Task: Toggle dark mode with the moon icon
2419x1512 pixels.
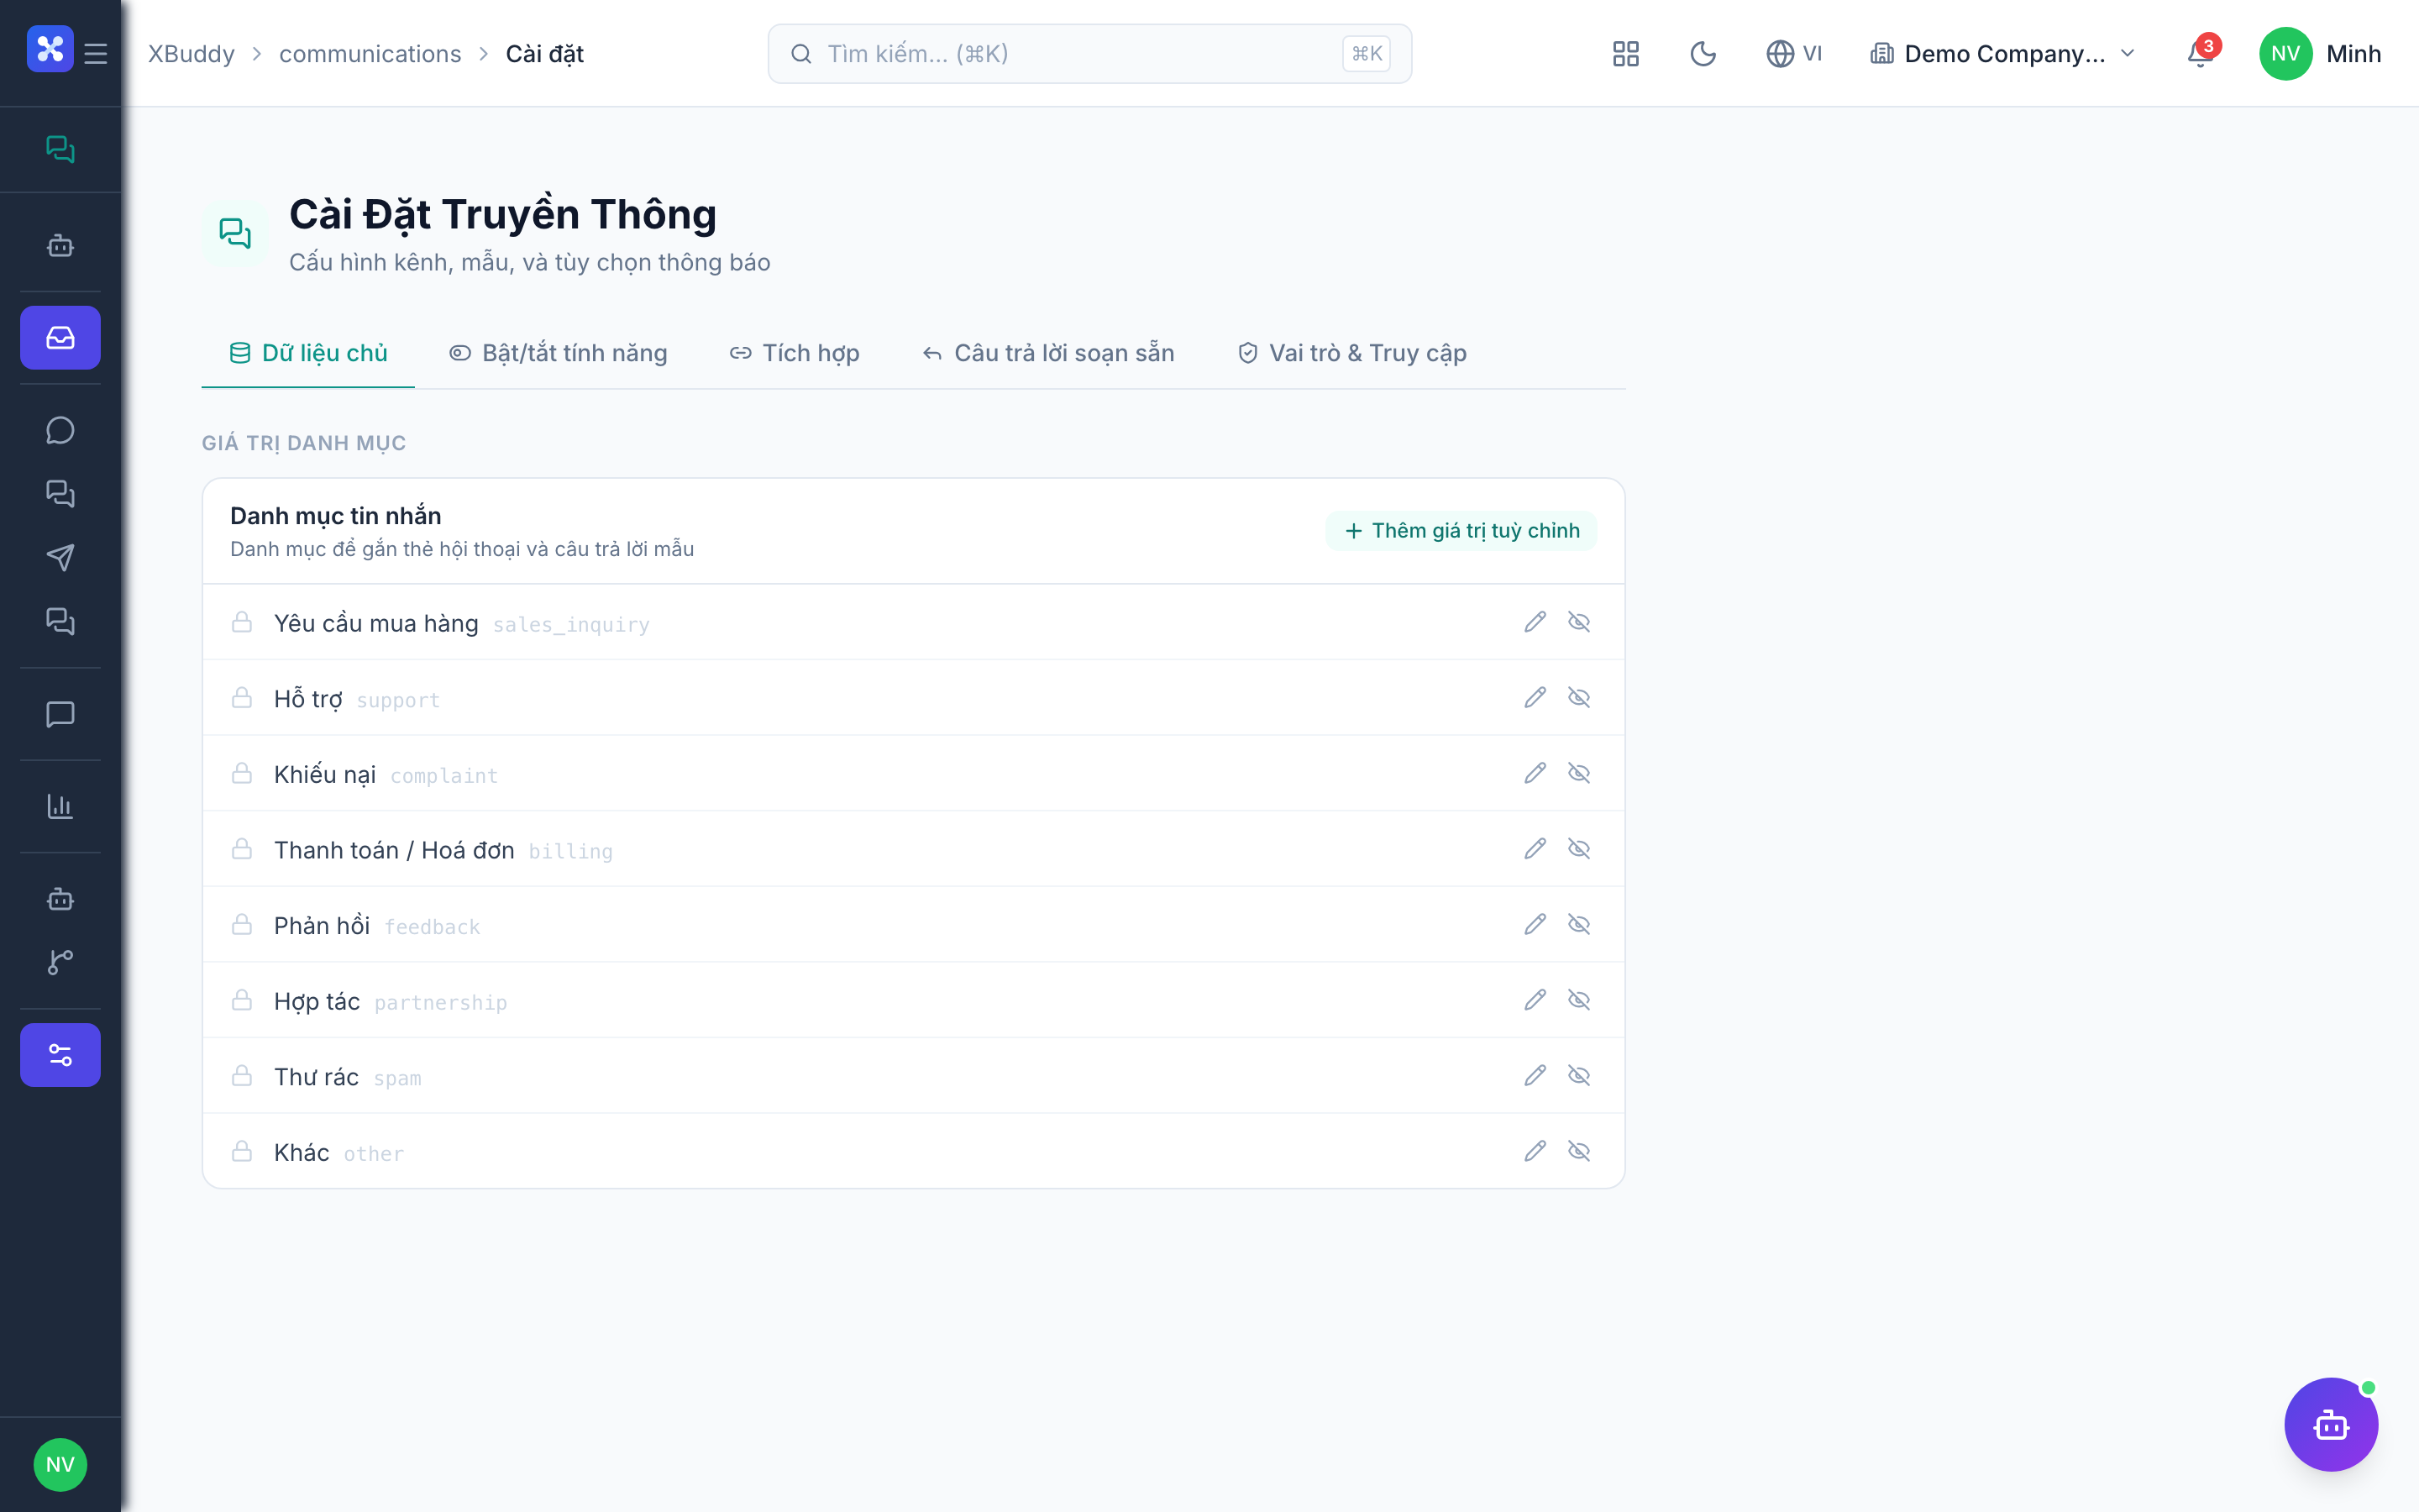Action: (x=1703, y=53)
